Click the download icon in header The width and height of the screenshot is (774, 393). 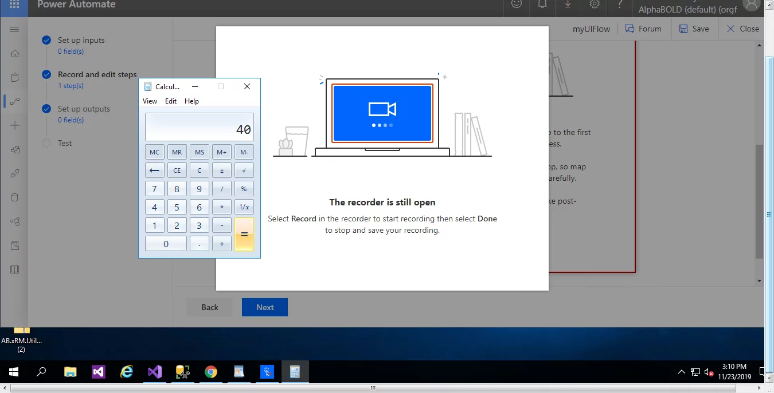[568, 4]
